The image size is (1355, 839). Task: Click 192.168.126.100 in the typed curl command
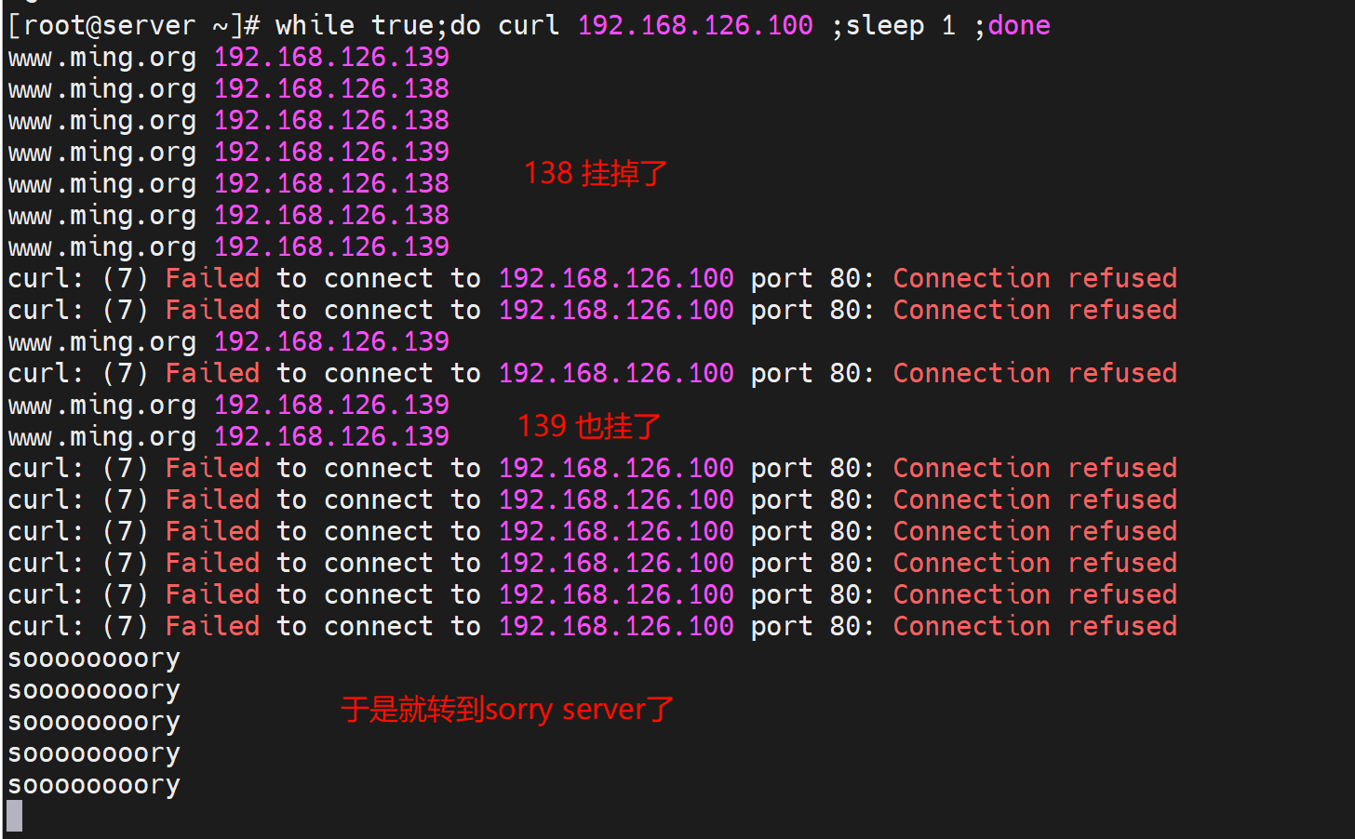(x=694, y=25)
